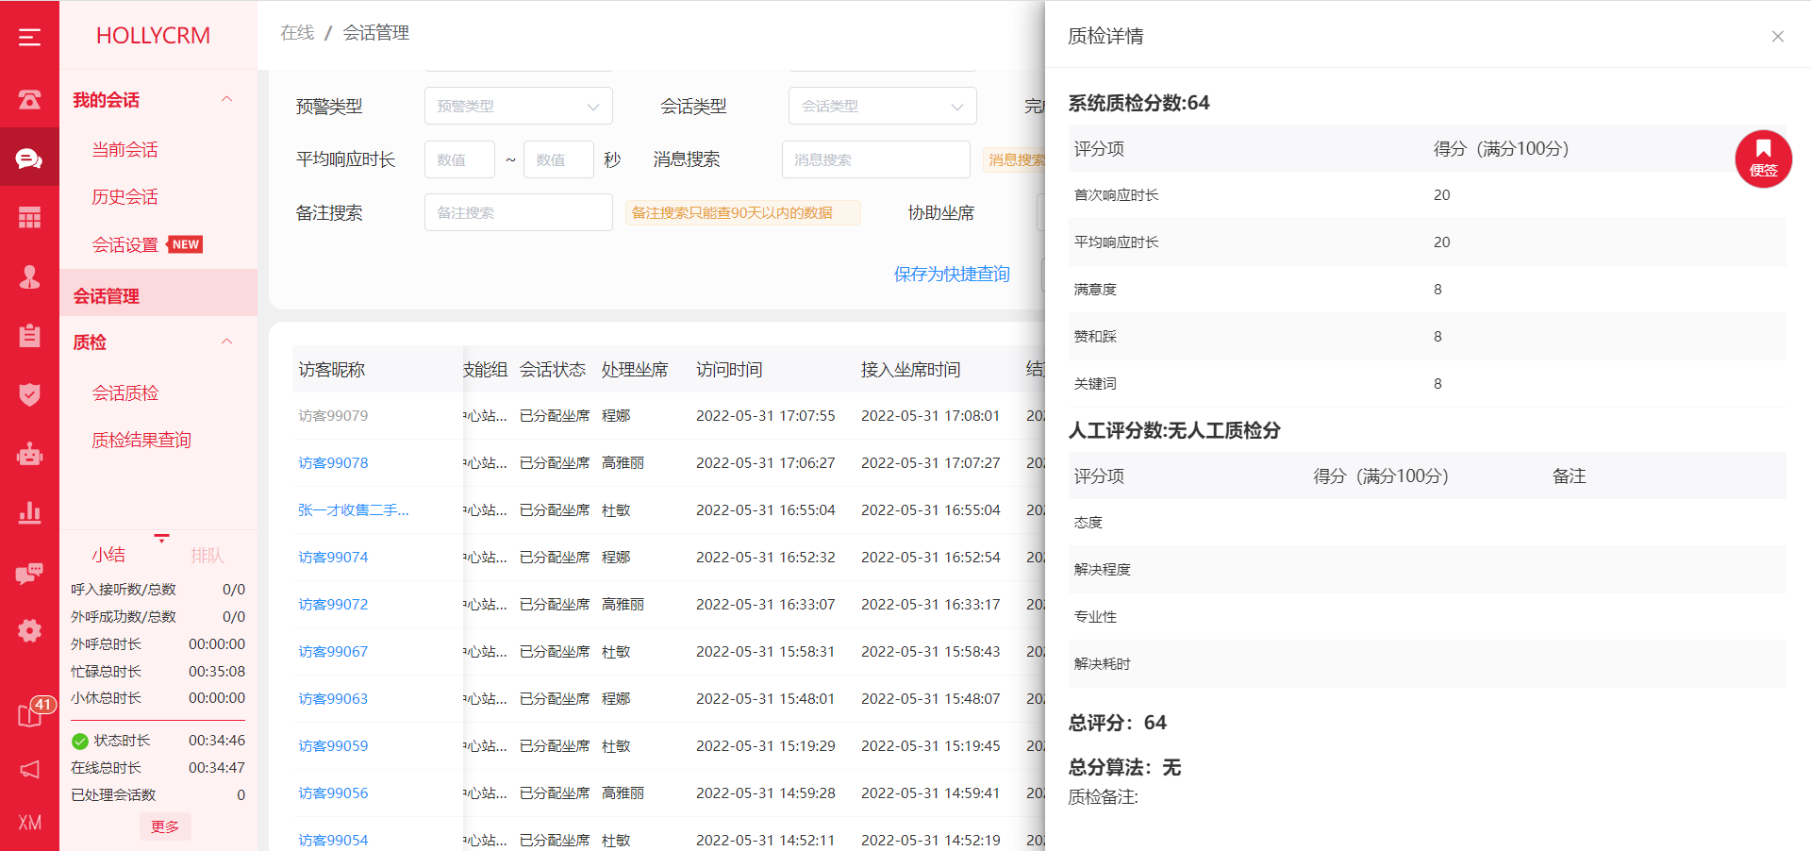Image resolution: width=1811 pixels, height=851 pixels.
Task: Open visitor 访客99056 link
Action: [333, 793]
